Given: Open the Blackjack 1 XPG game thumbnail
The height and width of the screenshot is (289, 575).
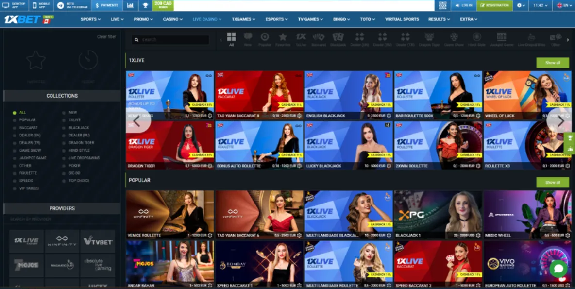Looking at the screenshot, I should (x=438, y=215).
